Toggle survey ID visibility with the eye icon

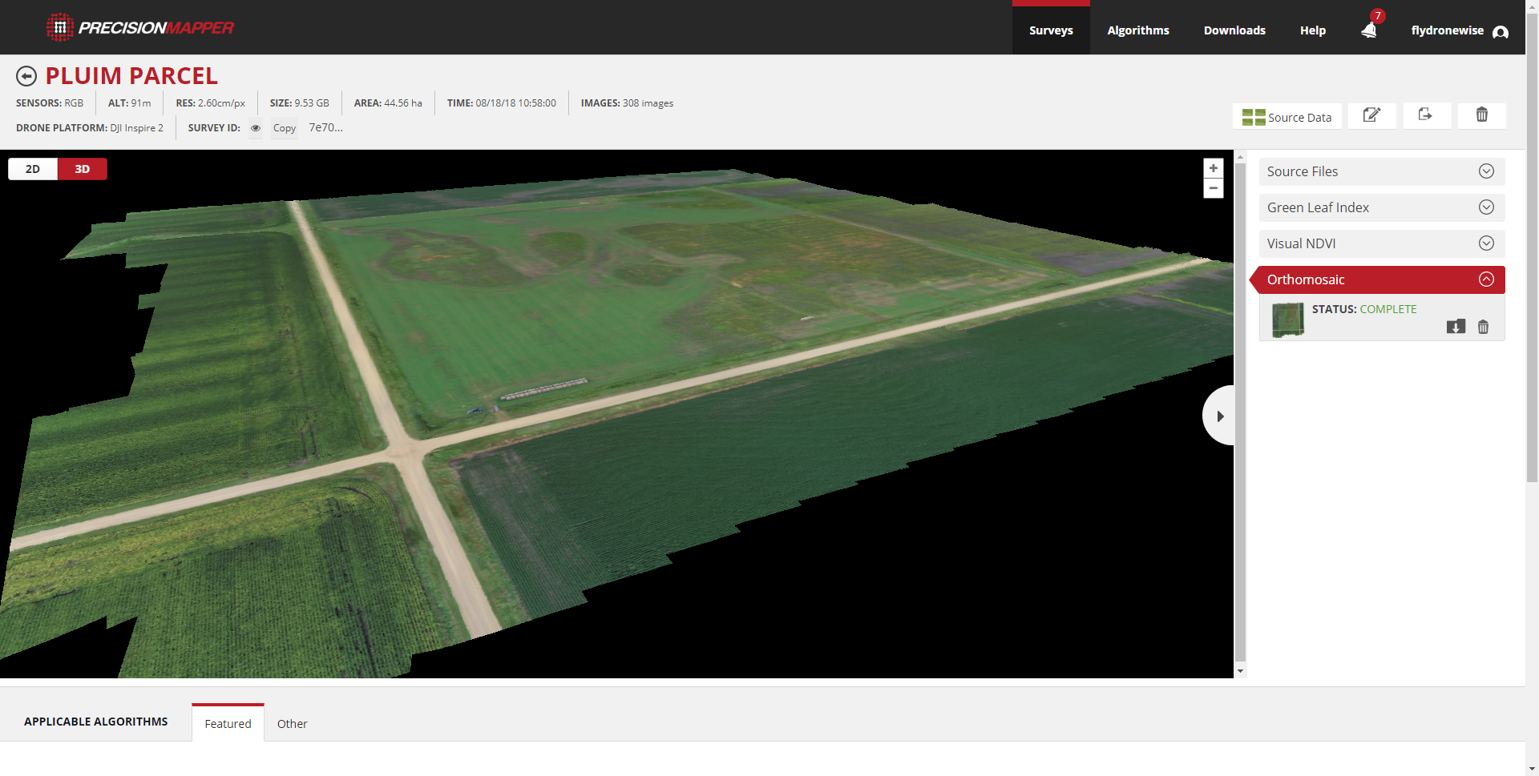(x=256, y=128)
